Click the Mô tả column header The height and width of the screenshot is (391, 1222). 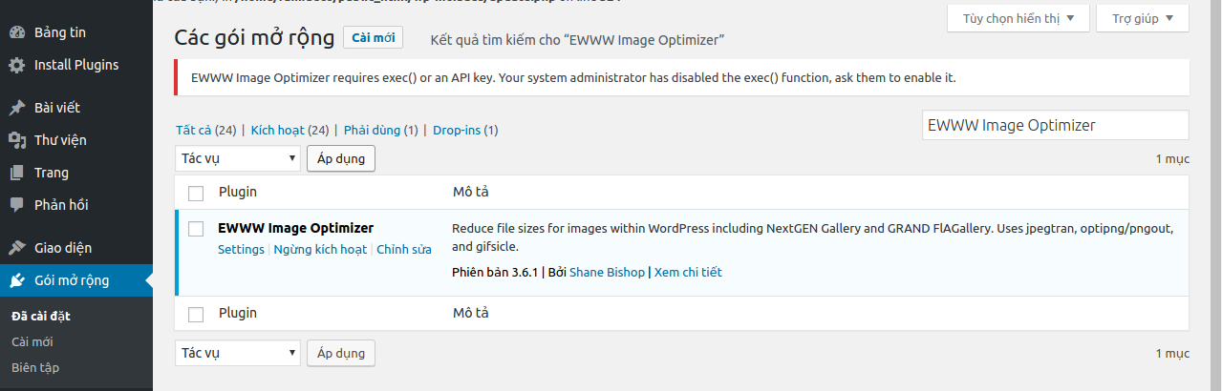(x=471, y=192)
